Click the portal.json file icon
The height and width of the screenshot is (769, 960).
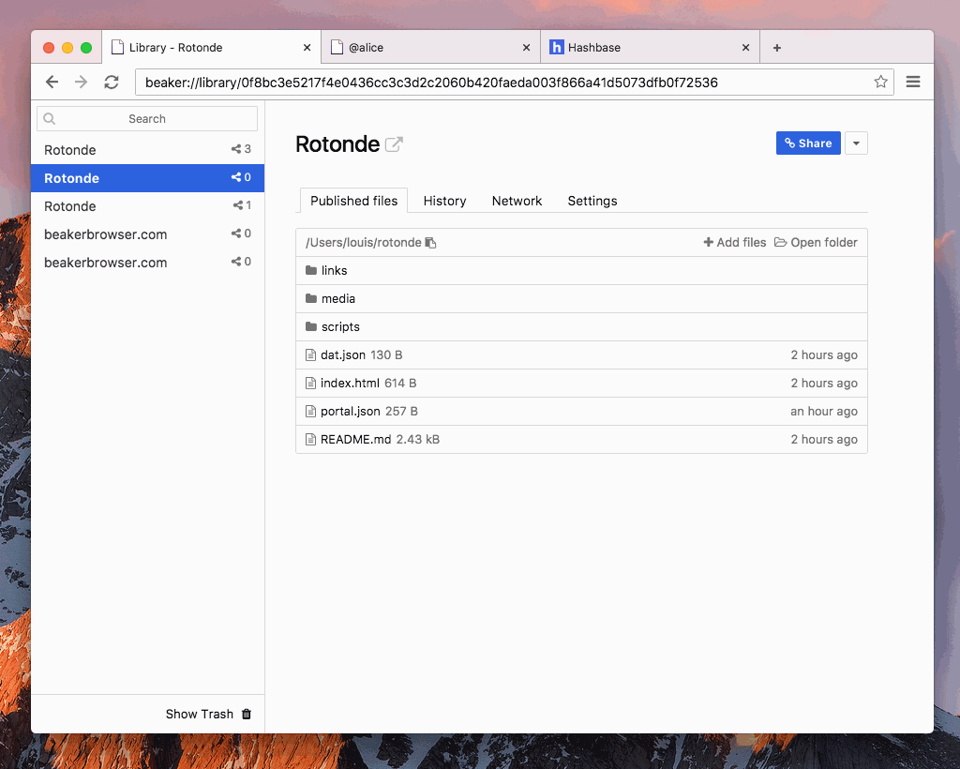(x=311, y=412)
